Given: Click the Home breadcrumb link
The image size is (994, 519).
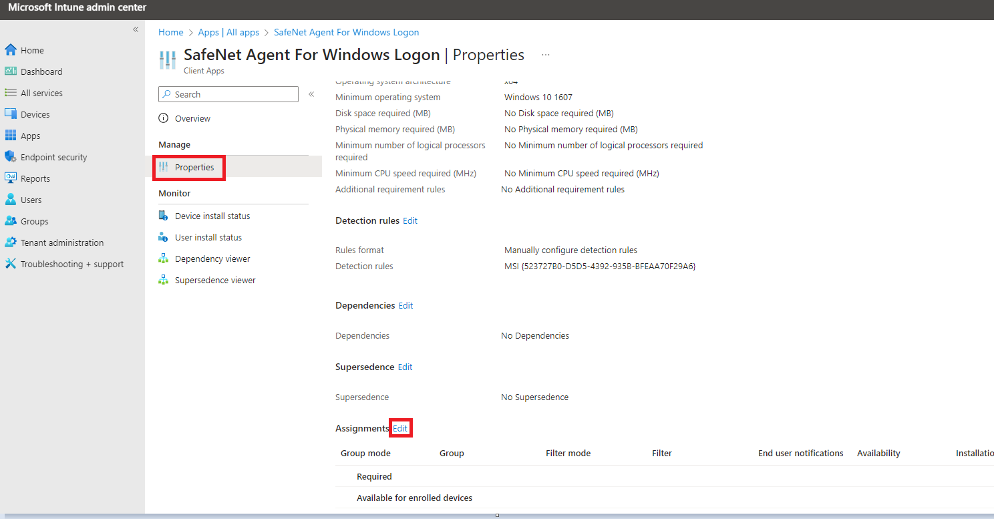Looking at the screenshot, I should click(171, 32).
